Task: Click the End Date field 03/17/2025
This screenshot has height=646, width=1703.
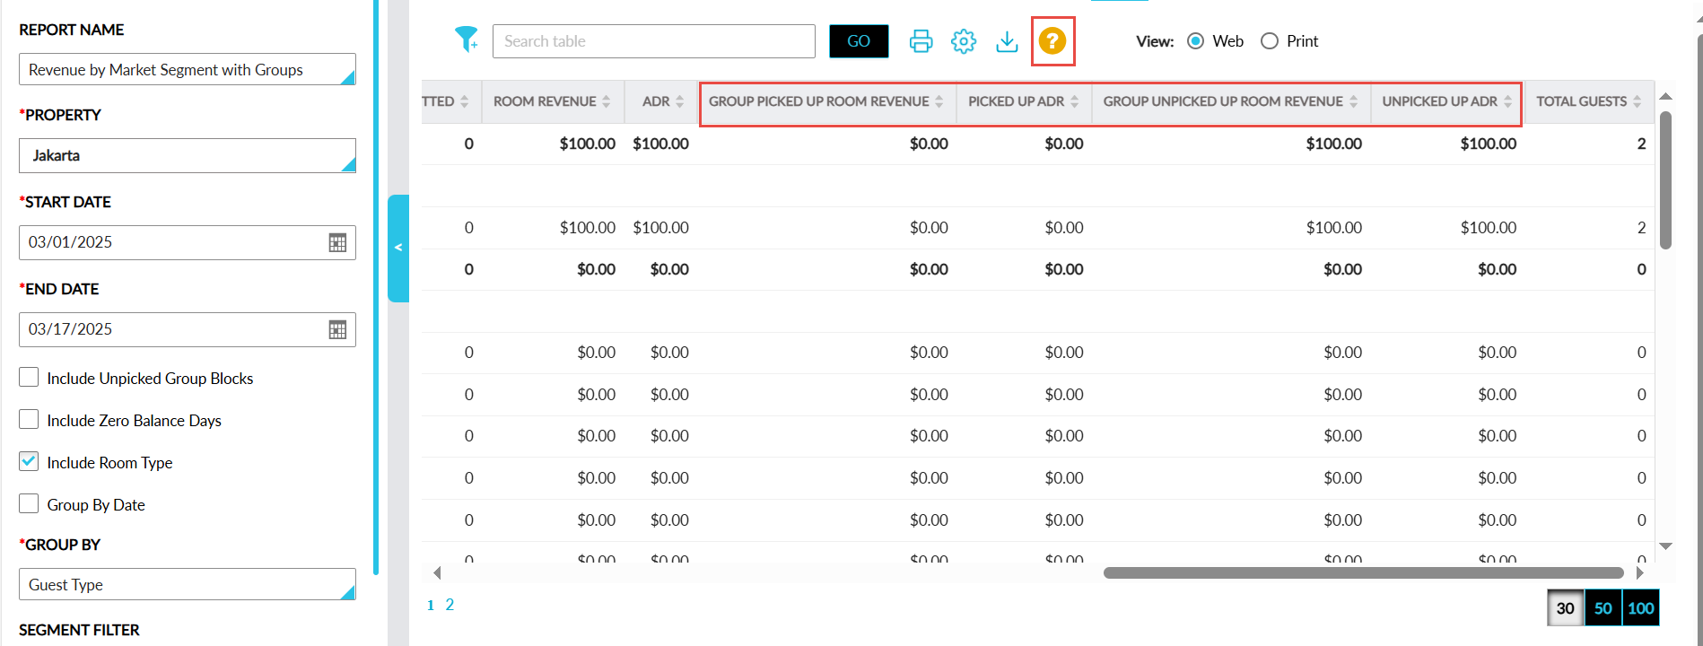Action: [x=187, y=329]
